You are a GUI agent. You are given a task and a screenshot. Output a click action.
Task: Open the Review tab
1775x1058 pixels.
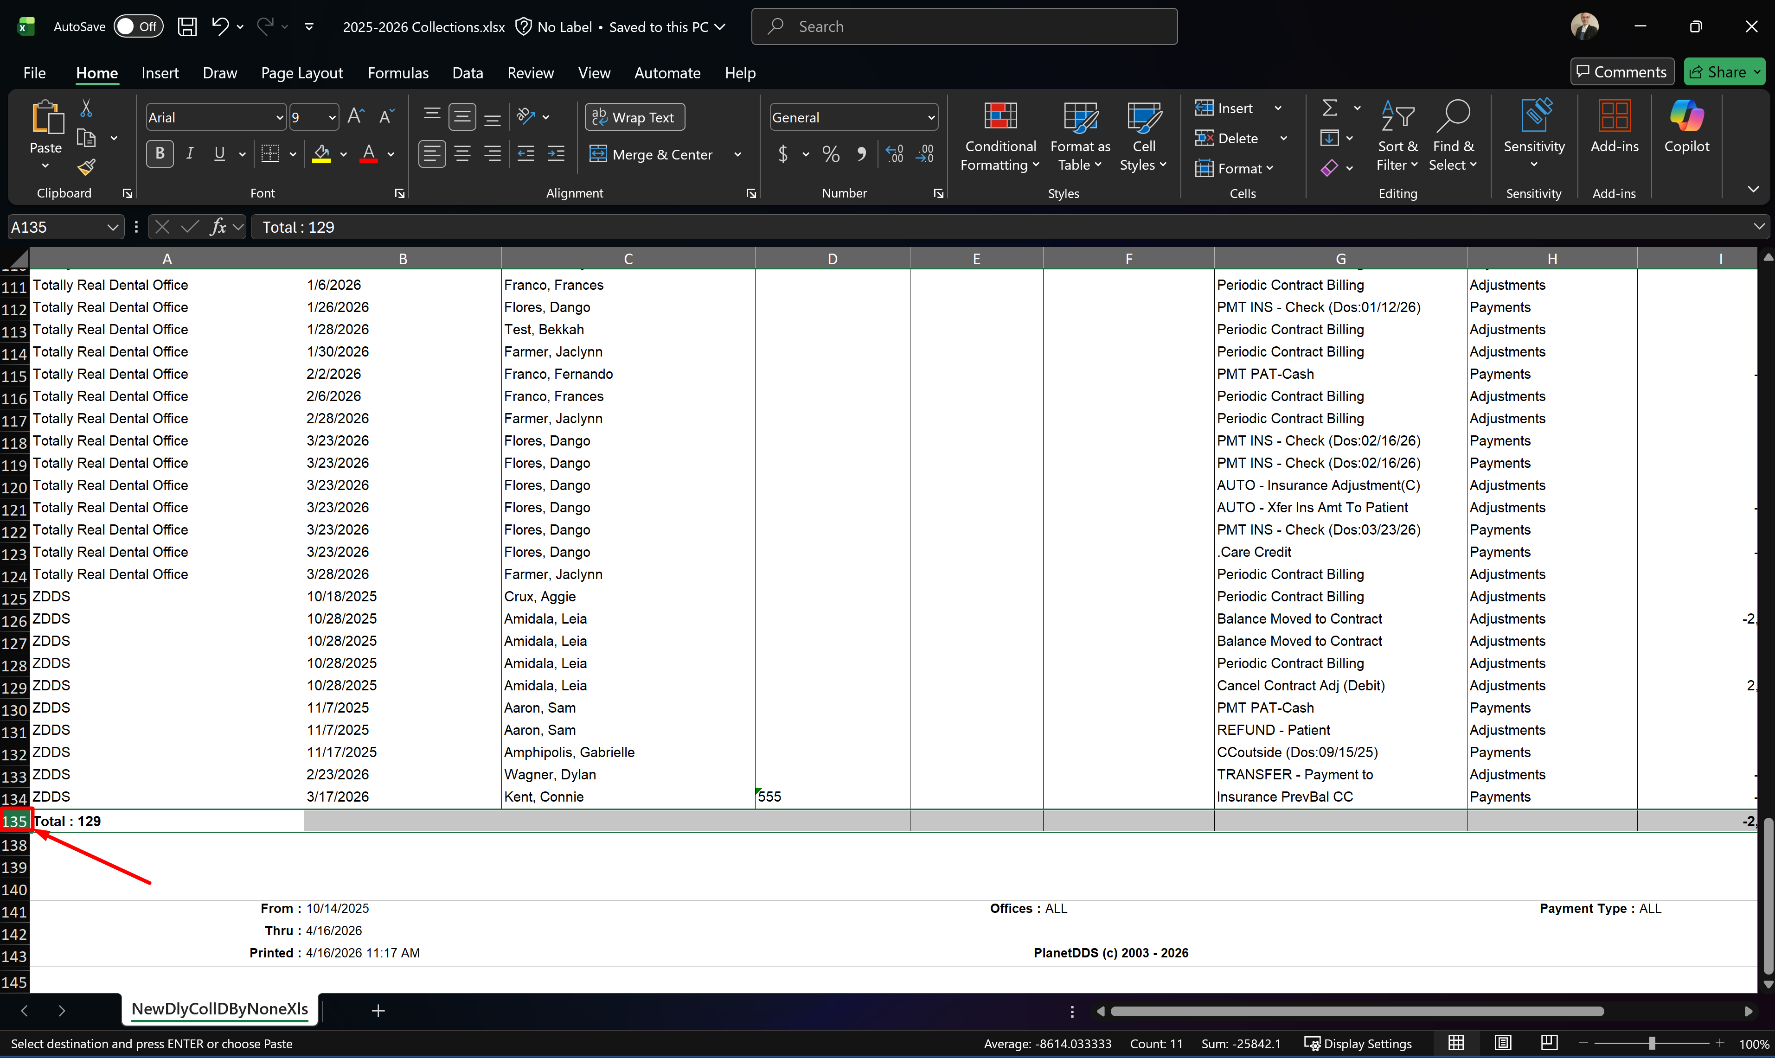530,73
